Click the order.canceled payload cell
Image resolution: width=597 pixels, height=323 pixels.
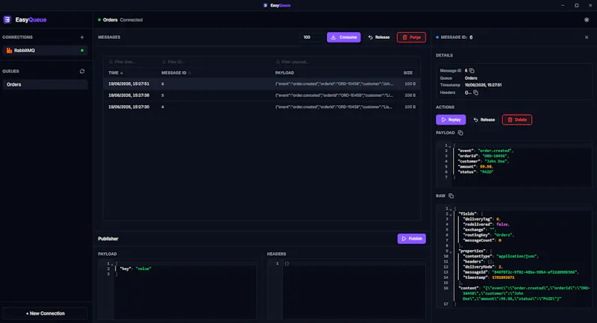pyautogui.click(x=334, y=95)
